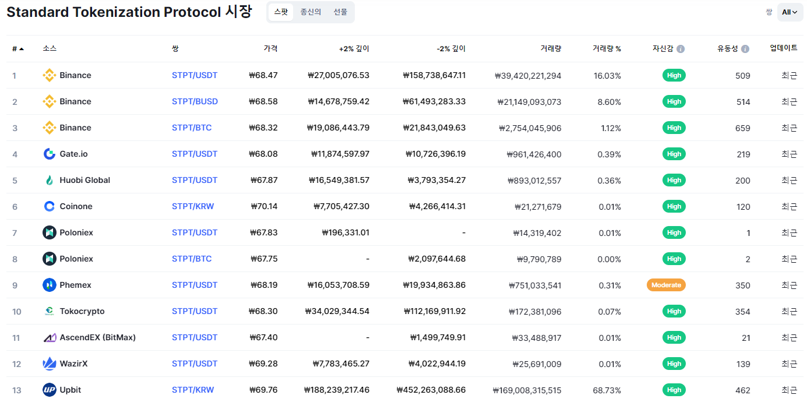Open the Binance STPT/USDT pair link
The image size is (807, 402).
pyautogui.click(x=195, y=75)
